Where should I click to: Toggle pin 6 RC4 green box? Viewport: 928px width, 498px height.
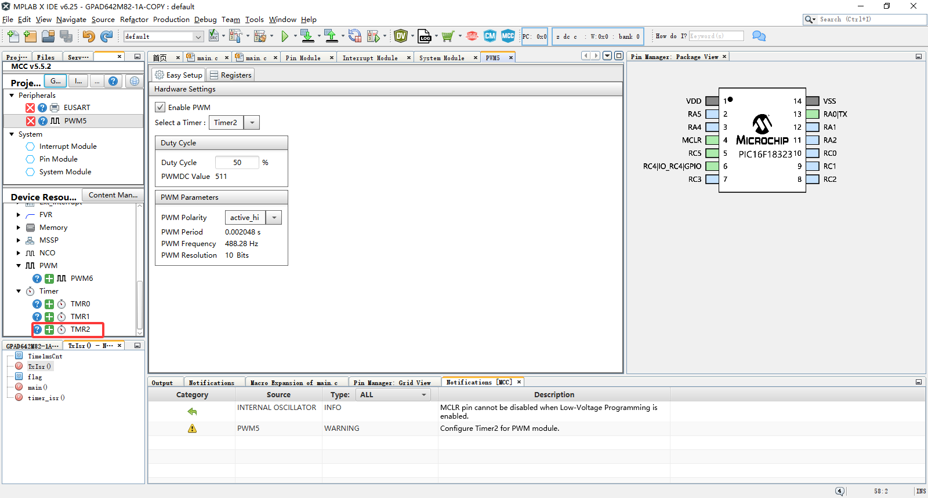(x=712, y=166)
